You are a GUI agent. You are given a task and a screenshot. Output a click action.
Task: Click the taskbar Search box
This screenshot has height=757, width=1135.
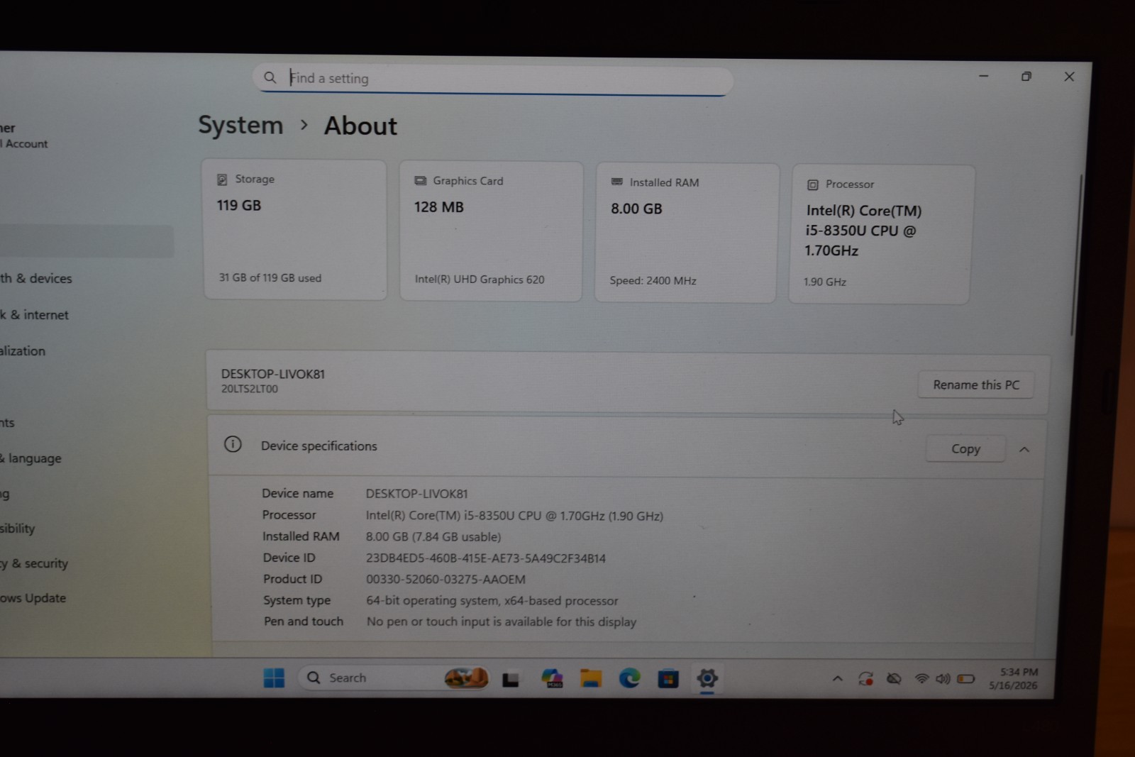394,678
